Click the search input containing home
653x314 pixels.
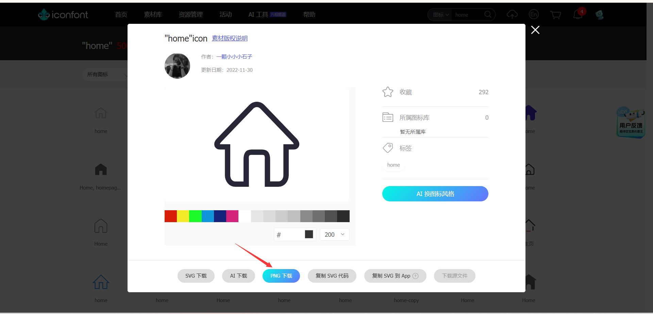point(468,15)
